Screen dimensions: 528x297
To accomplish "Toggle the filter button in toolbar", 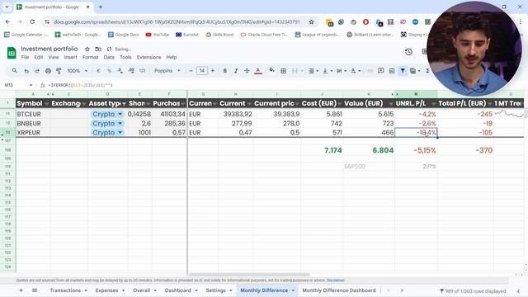I will 403,71.
